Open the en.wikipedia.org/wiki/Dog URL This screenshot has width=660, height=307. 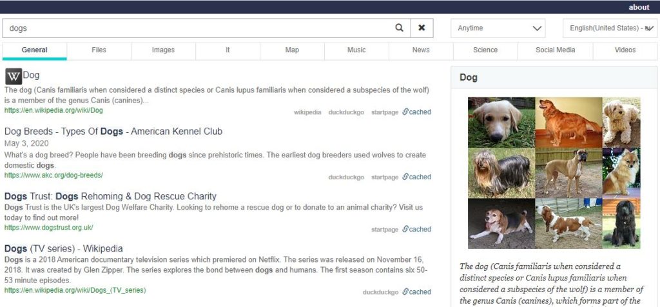53,110
